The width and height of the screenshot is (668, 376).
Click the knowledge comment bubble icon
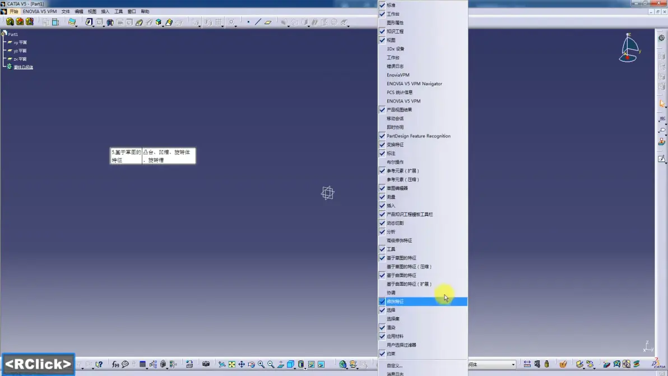click(x=126, y=364)
